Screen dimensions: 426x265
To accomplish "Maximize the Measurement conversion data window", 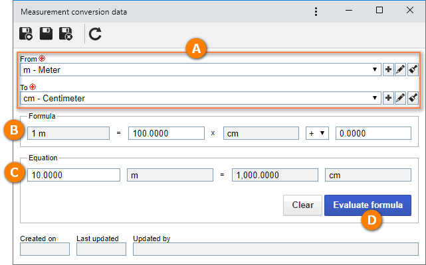I will click(x=379, y=11).
